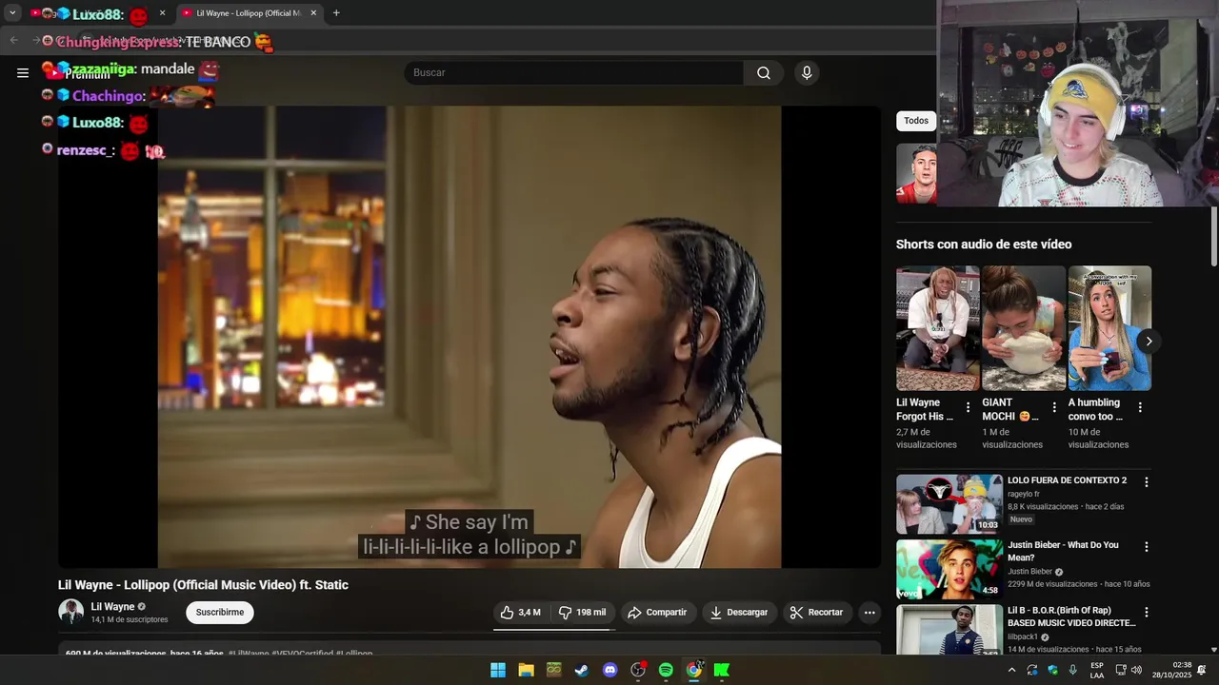
Task: Click the Compartir share button
Action: (x=657, y=613)
